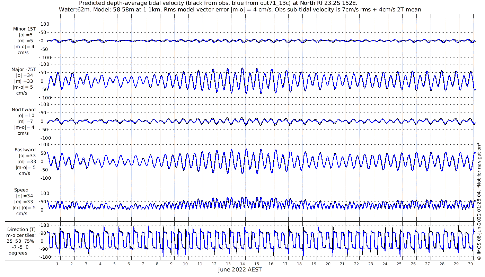Select day 14 on the date axis
Screen dimensions: 485x277
[242, 264]
